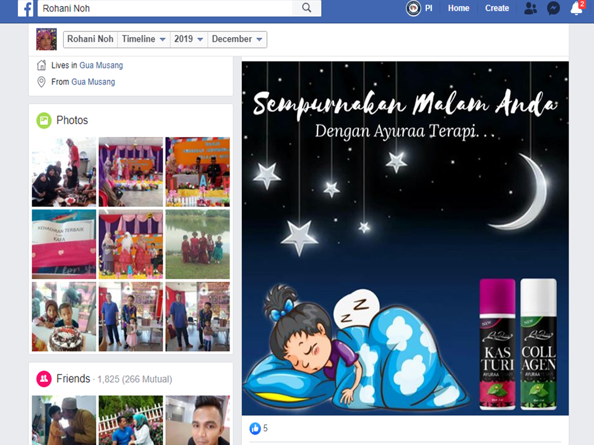Image resolution: width=594 pixels, height=445 pixels.
Task: Open the birthday cake photo thumbnail
Action: (x=64, y=316)
